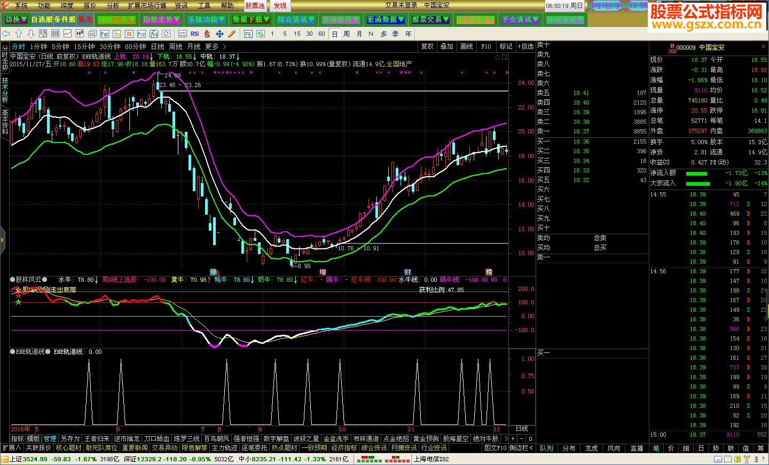Open the 数据下载 dropdown menu

point(251,19)
